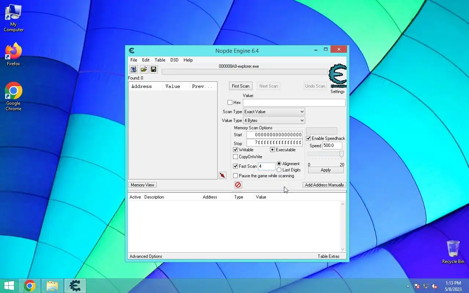Click the Value input field
Image resolution: width=469 pixels, height=293 pixels.
click(x=294, y=103)
